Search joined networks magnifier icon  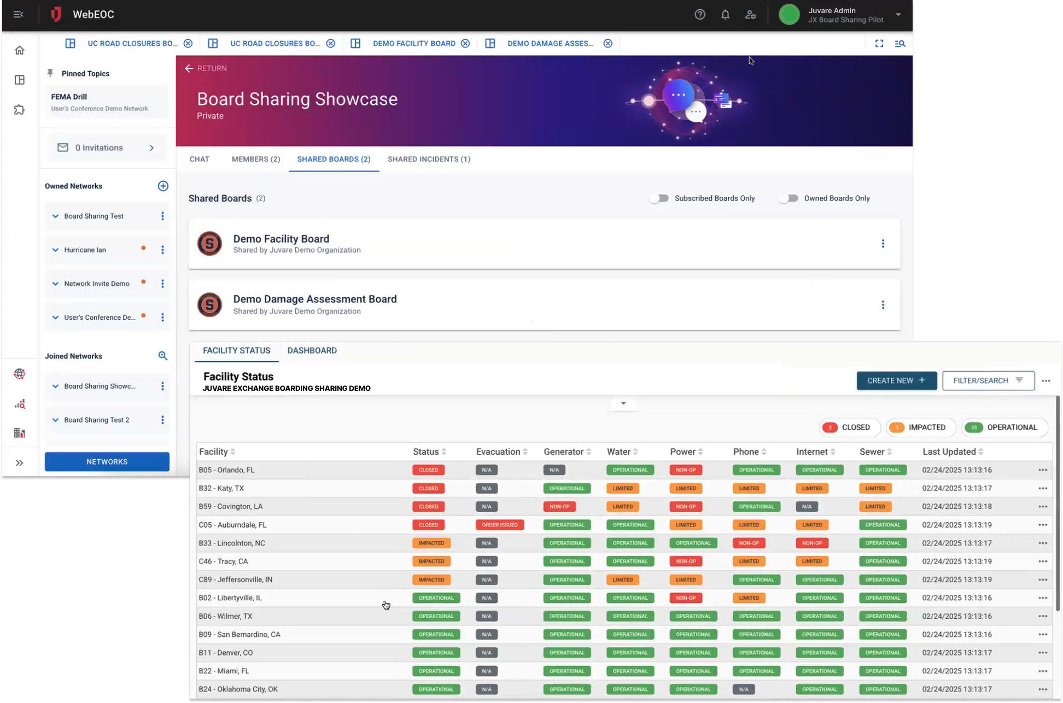pyautogui.click(x=163, y=356)
